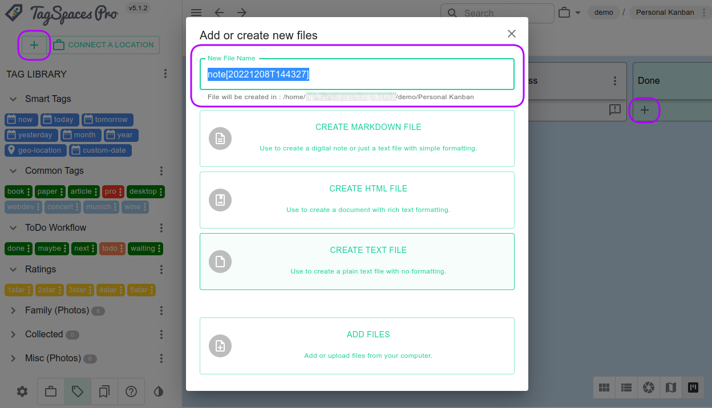Open the gallery perspective
Screen dimensions: 712x408
pyautogui.click(x=649, y=387)
